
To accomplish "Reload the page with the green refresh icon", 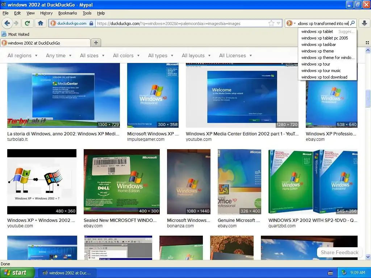I will tap(27, 23).
